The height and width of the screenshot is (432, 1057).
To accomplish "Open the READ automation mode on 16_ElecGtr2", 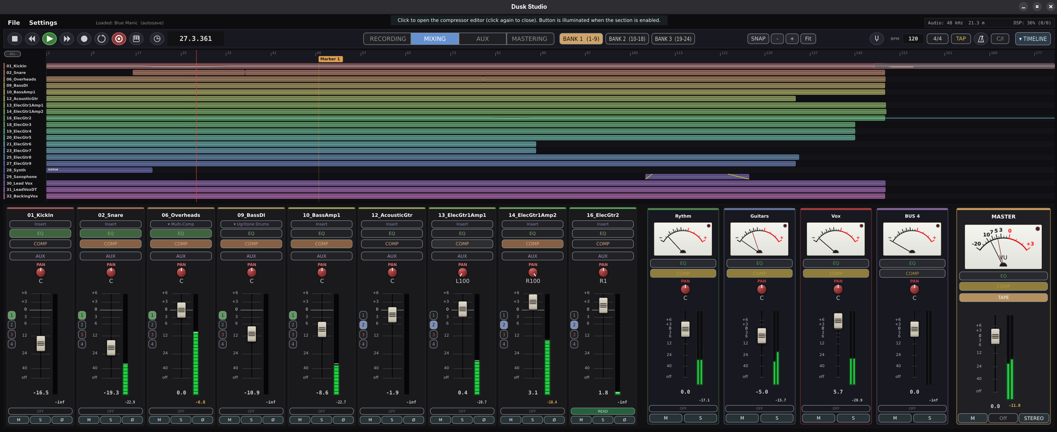I will tap(603, 411).
